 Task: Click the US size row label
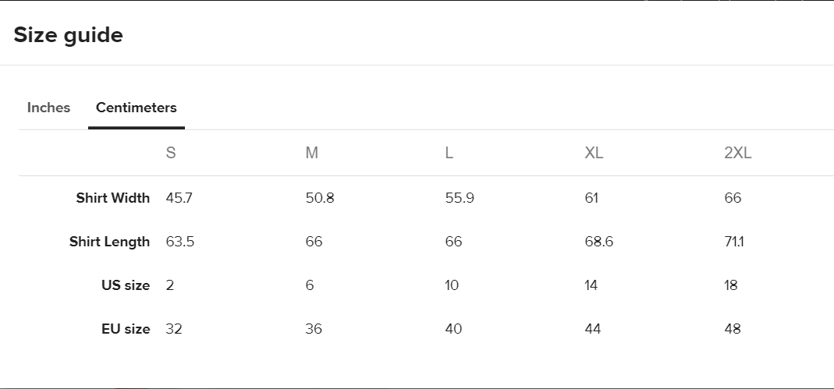(x=126, y=285)
